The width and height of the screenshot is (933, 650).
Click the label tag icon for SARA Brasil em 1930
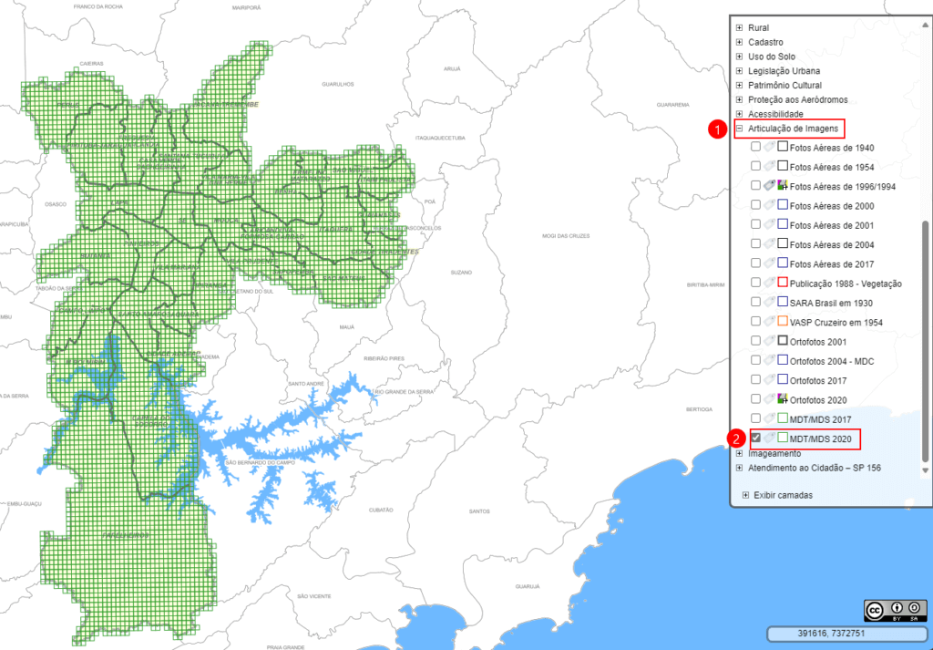(x=769, y=302)
